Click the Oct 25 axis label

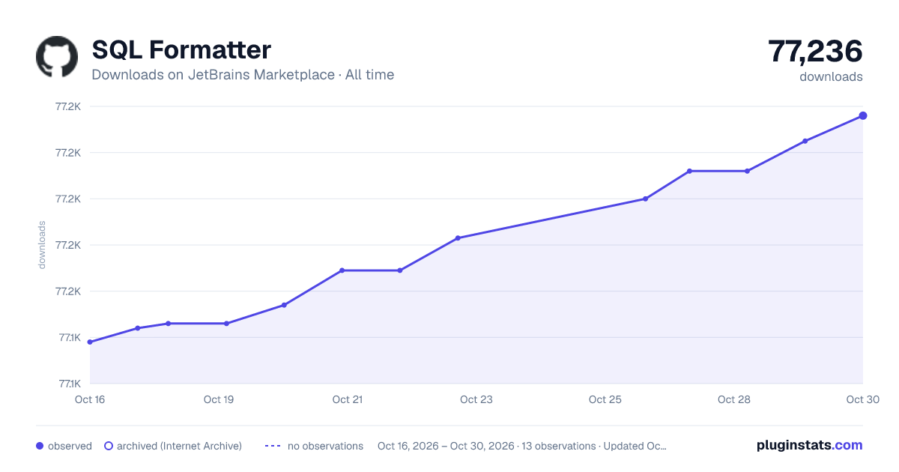click(x=605, y=399)
